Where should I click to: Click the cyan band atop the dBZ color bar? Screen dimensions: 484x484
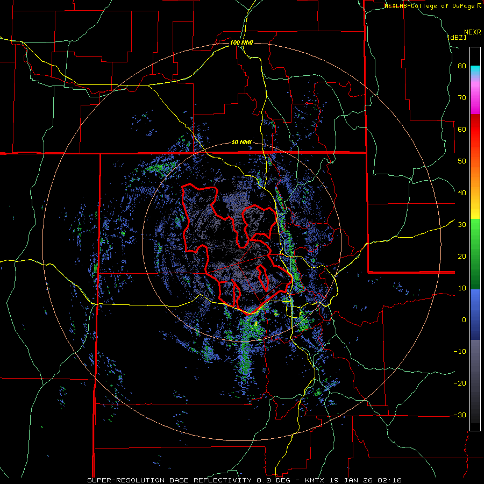[475, 69]
